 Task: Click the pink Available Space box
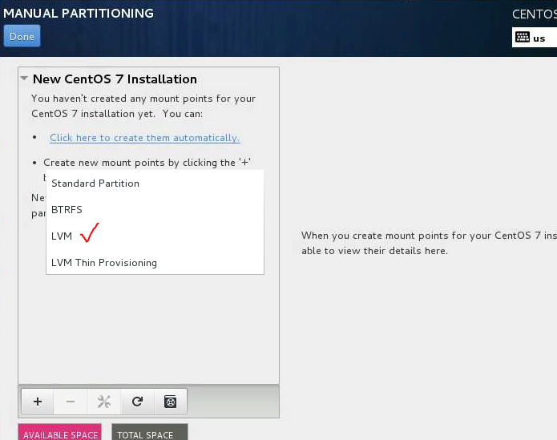coord(60,433)
